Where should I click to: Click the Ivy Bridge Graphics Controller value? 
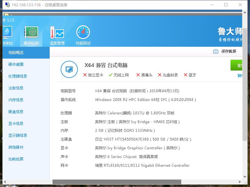(137, 148)
